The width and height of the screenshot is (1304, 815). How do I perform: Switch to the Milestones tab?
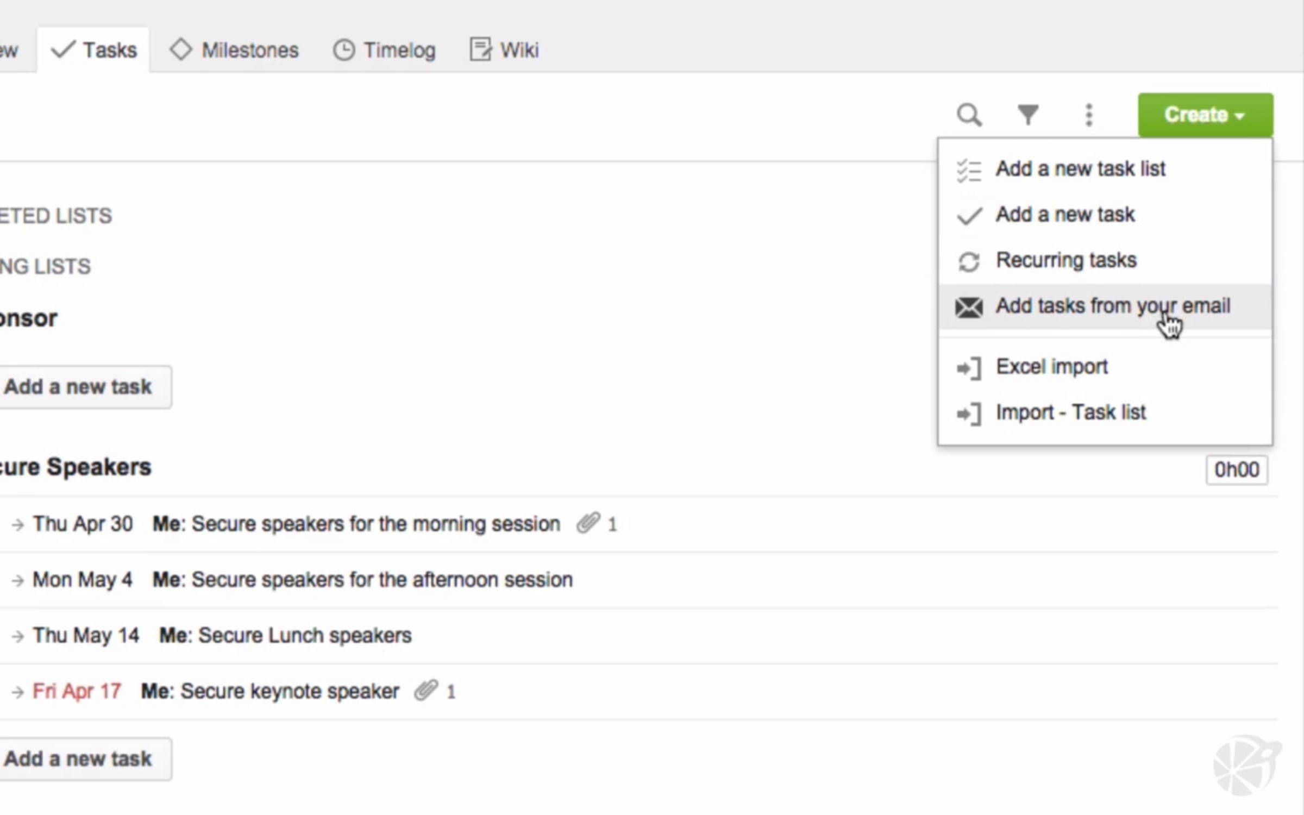235,50
